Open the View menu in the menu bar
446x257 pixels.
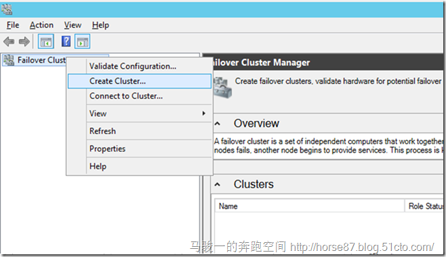73,25
